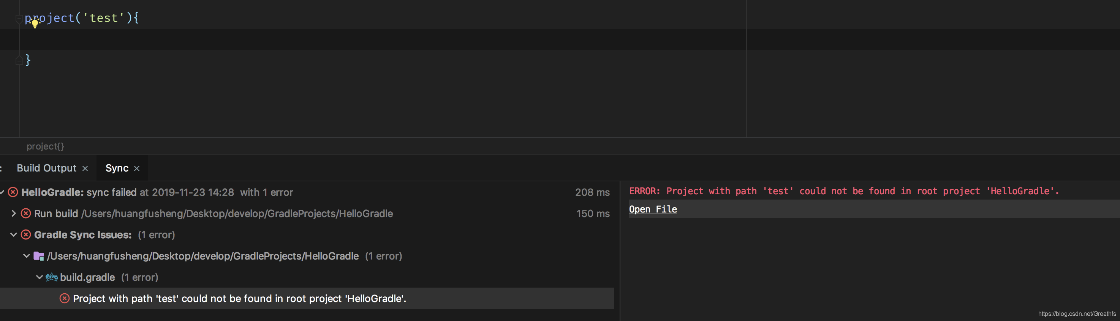The height and width of the screenshot is (321, 1120).
Task: Select the Run build HelloGradle path row
Action: pos(307,213)
